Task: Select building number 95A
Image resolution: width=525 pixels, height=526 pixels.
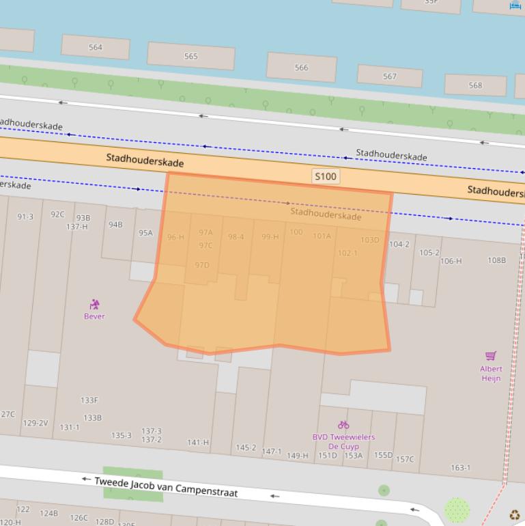Action: click(146, 233)
